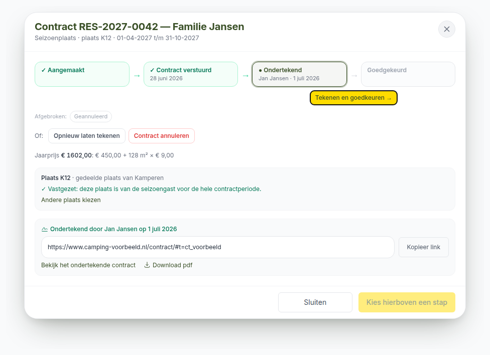The height and width of the screenshot is (355, 490).
Task: Click Contract annuleren button
Action: [x=162, y=136]
